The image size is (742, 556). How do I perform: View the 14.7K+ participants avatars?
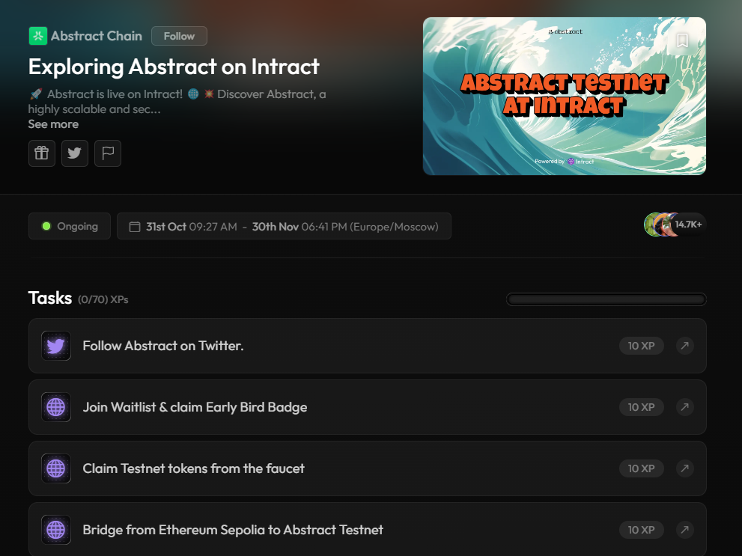click(x=674, y=224)
